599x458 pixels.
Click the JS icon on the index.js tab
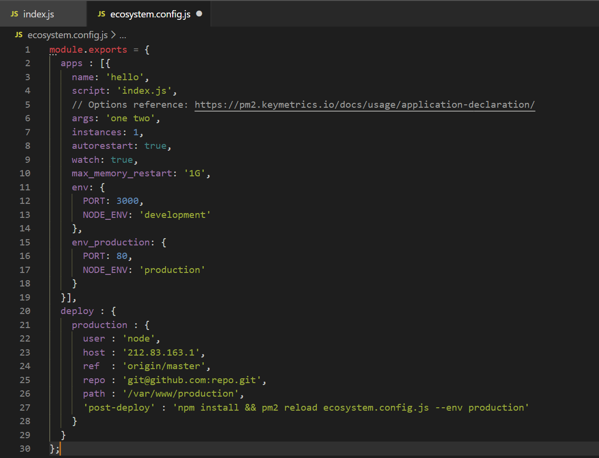14,14
